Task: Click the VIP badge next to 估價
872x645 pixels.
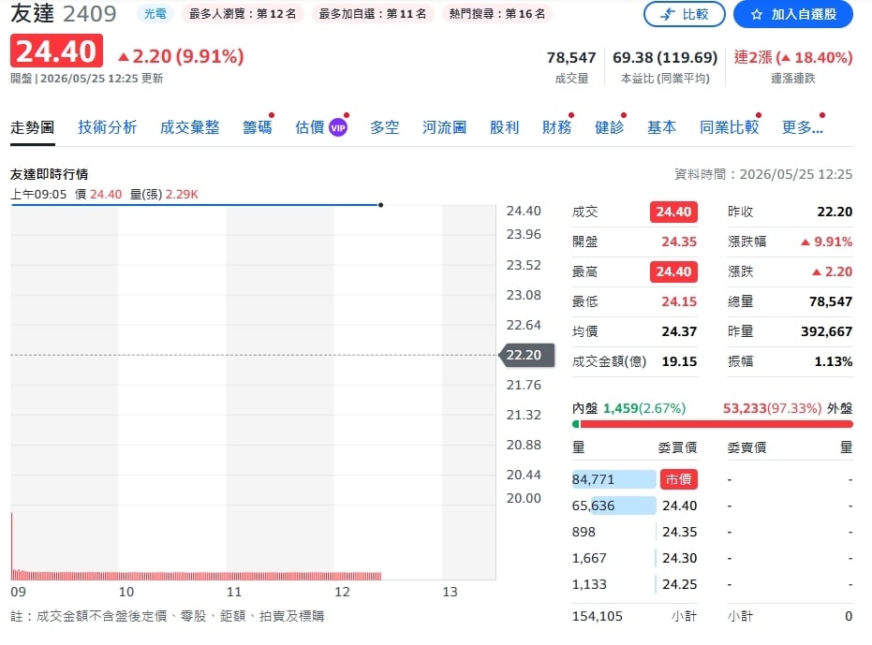Action: (x=338, y=128)
